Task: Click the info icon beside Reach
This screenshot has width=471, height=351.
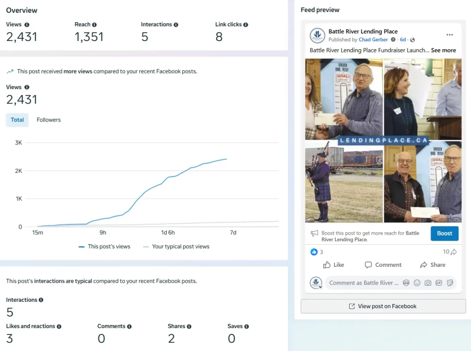Action: [x=94, y=25]
